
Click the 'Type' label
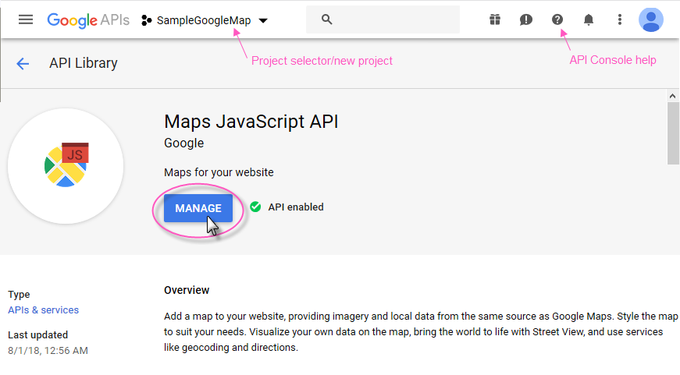click(x=19, y=295)
